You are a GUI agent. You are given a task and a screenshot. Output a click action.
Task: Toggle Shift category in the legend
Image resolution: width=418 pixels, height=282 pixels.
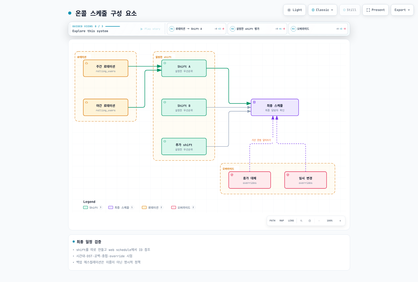93,208
